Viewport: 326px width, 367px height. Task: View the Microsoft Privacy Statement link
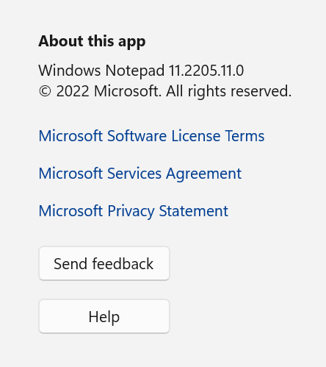[134, 211]
